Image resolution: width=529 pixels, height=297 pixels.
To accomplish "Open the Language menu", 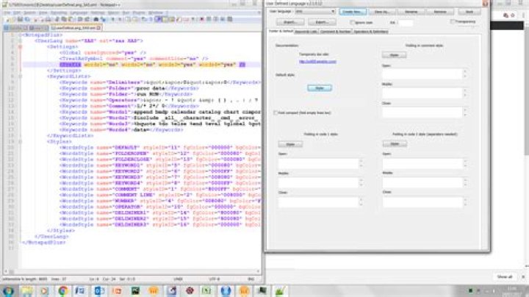I will coord(79,12).
